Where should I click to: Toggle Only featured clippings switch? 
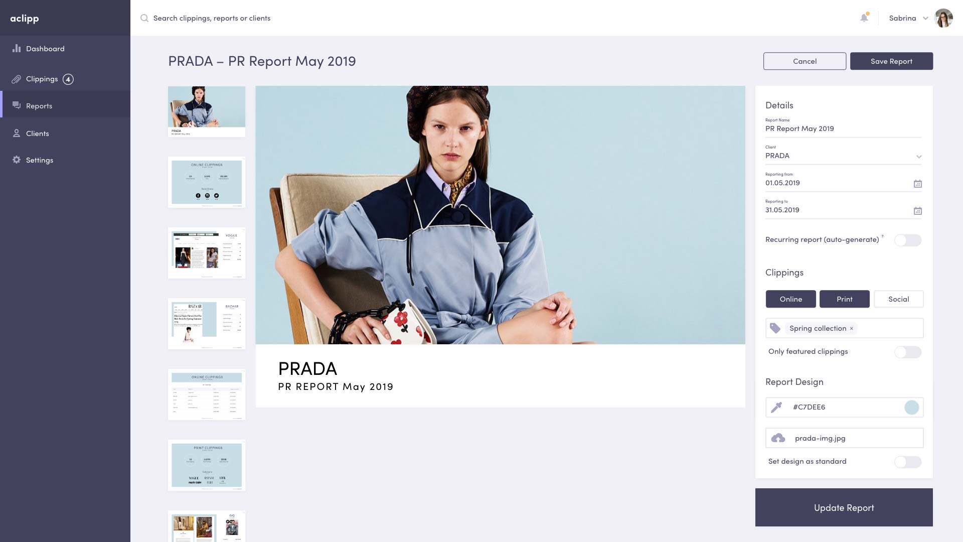pos(908,352)
